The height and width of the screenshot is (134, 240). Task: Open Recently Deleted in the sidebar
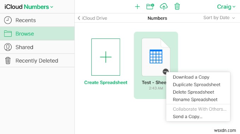click(37, 60)
